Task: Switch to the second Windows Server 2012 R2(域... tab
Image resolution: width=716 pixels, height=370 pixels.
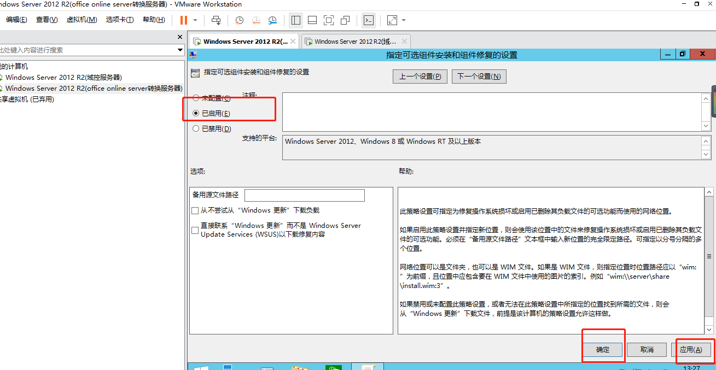Action: [x=356, y=41]
